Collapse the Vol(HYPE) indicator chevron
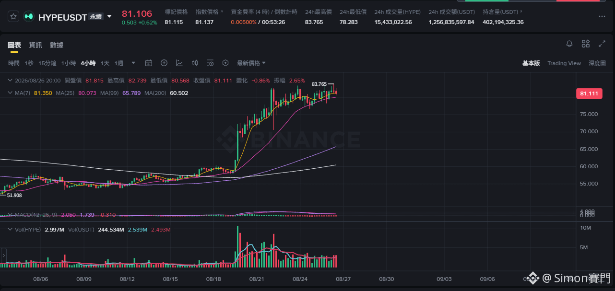Image resolution: width=615 pixels, height=291 pixels. (11, 230)
